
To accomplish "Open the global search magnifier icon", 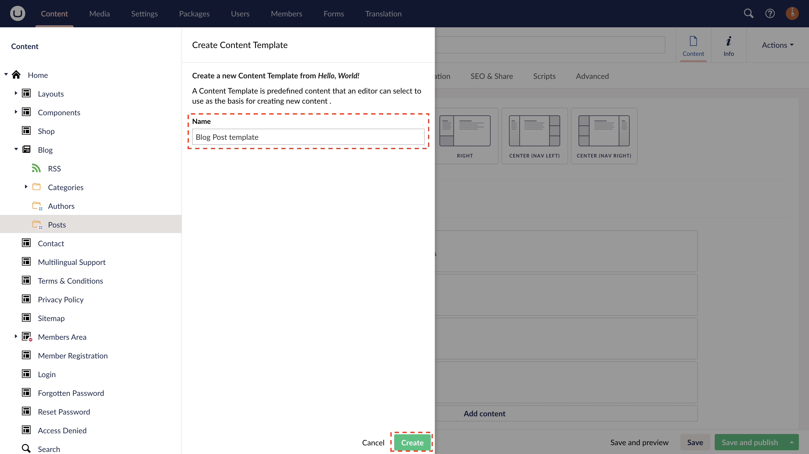I will point(748,13).
